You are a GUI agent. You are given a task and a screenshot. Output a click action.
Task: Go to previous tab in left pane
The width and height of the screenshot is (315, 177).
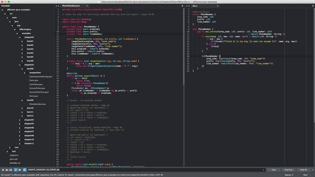coord(56,6)
